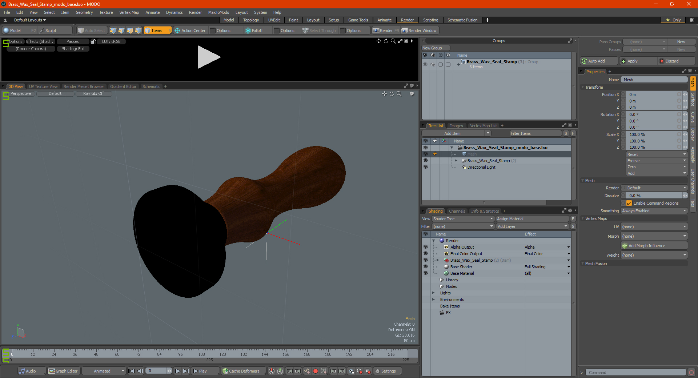Toggle visibility of Final Color Output layer

pos(425,254)
